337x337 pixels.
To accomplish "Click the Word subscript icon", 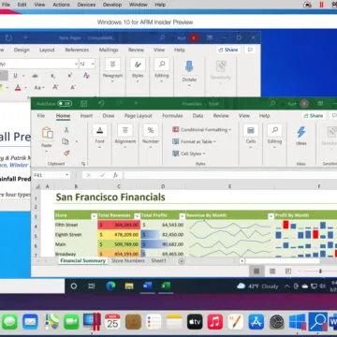I will point(53,76).
